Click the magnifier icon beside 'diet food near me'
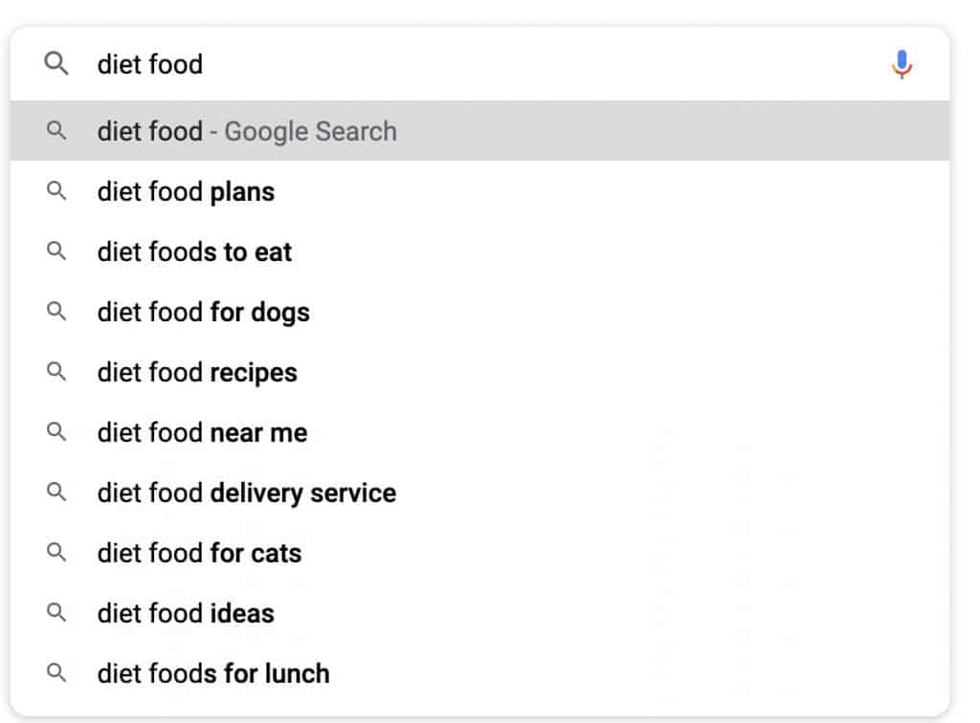 pyautogui.click(x=57, y=432)
